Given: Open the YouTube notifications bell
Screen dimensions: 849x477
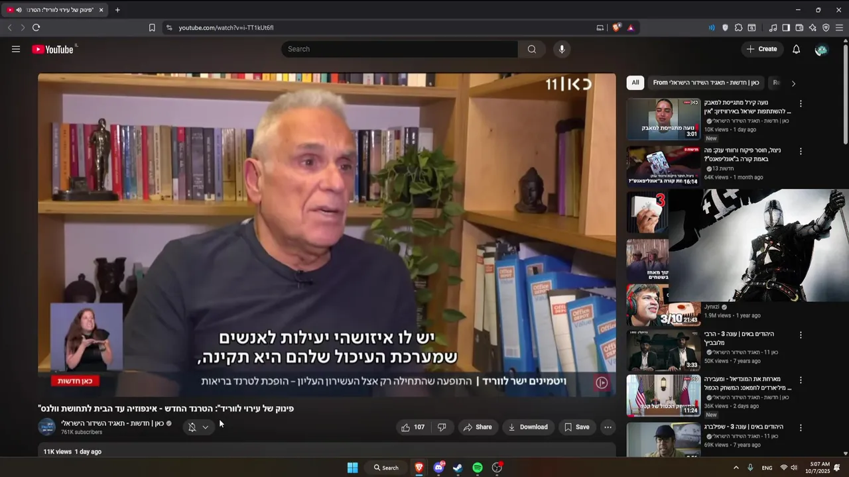Looking at the screenshot, I should coord(797,49).
